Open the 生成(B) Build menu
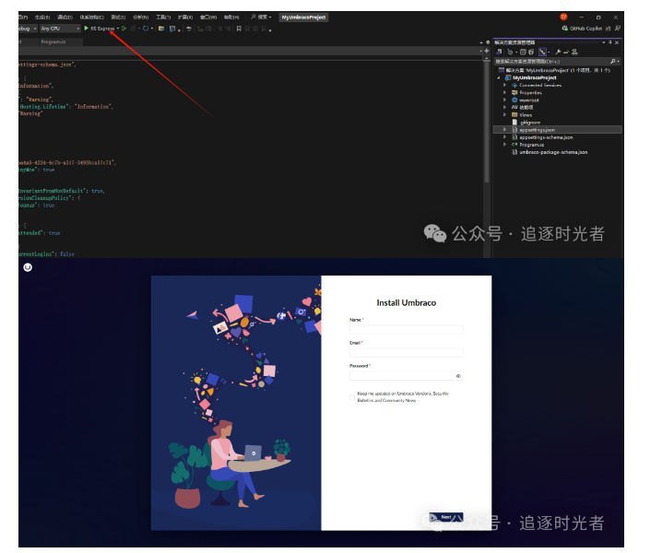Screen dimensions: 662x553 (42, 17)
